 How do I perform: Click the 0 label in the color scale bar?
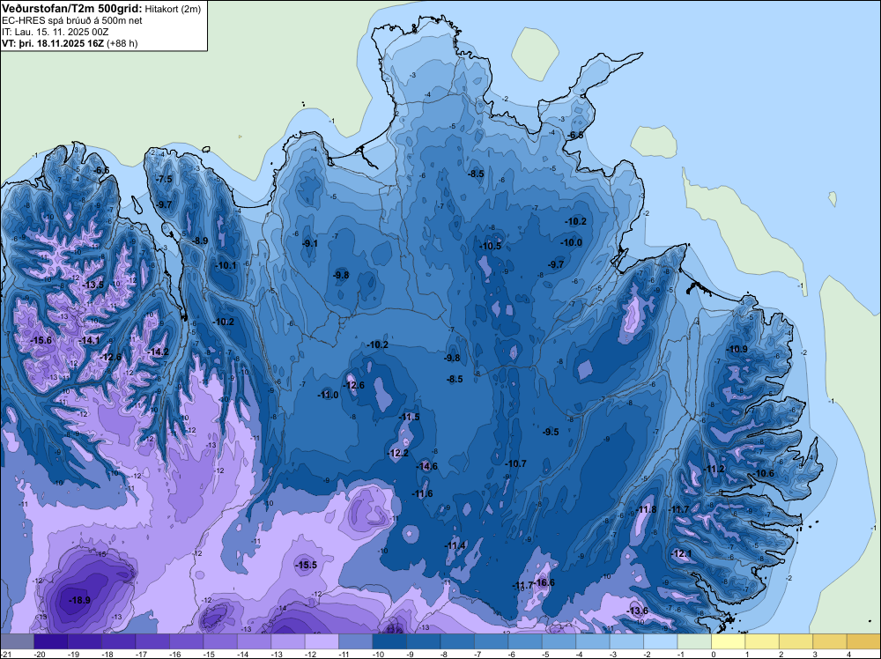(x=713, y=654)
